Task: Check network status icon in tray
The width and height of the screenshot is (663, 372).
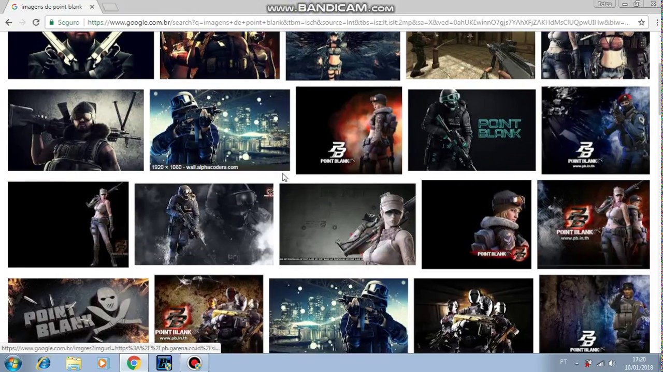Action: tap(600, 363)
